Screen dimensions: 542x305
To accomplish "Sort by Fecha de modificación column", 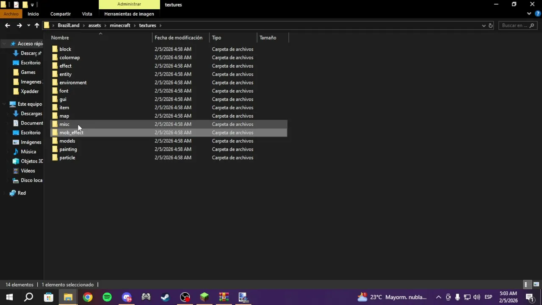I will (x=181, y=38).
